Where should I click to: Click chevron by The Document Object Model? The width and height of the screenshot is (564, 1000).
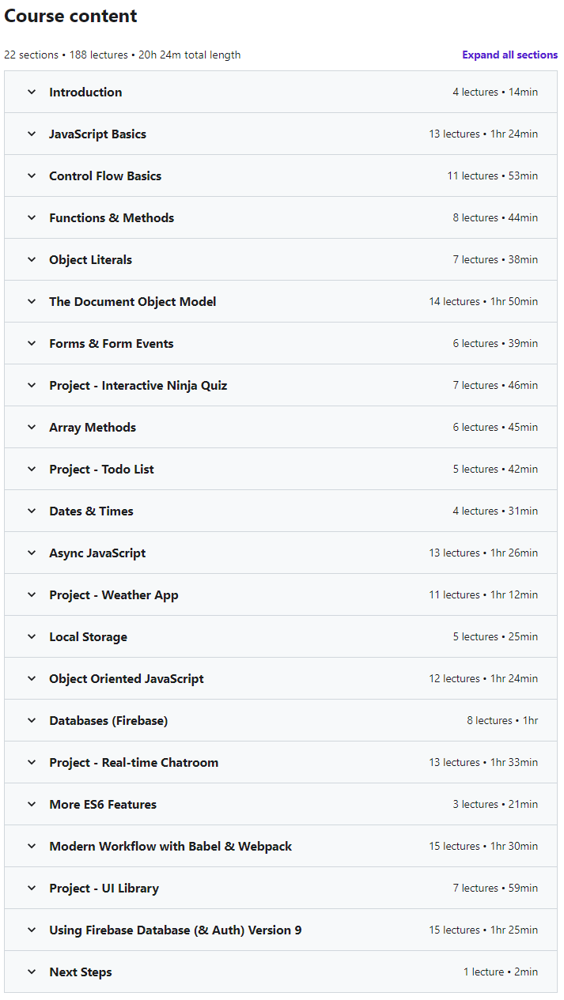point(32,301)
